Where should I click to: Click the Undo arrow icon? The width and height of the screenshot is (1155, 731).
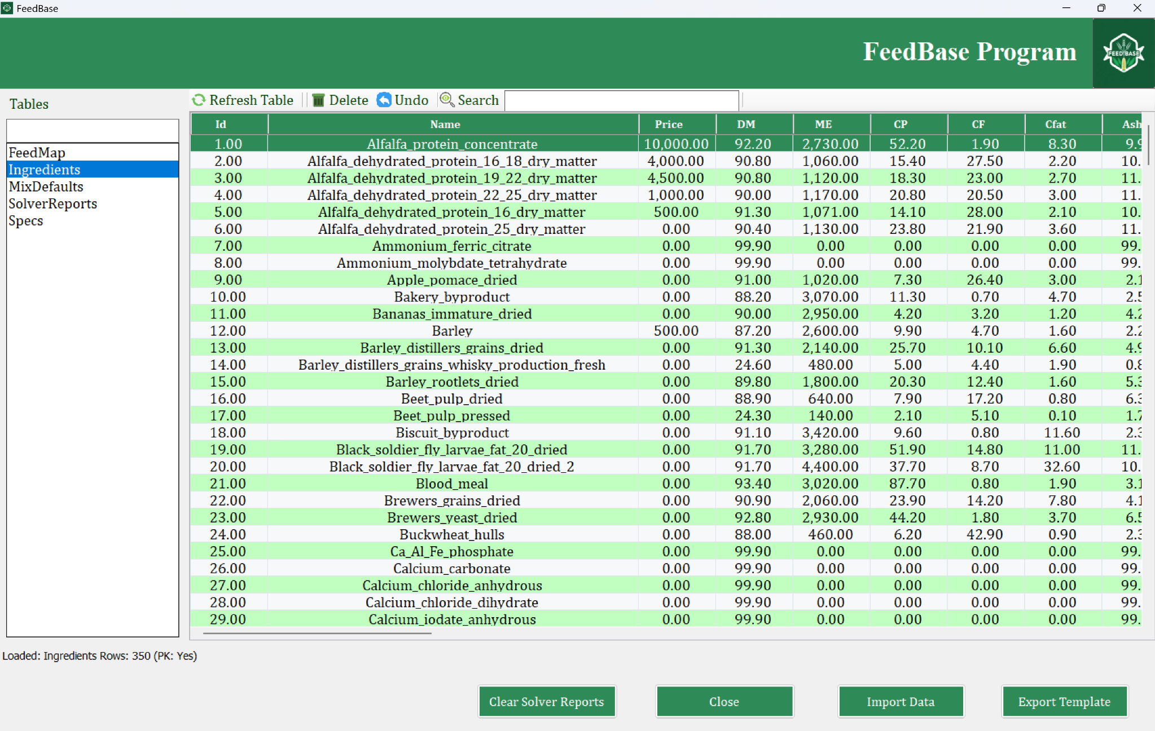coord(384,100)
